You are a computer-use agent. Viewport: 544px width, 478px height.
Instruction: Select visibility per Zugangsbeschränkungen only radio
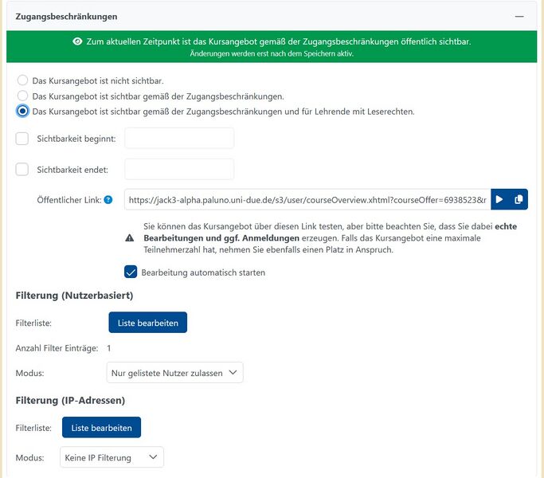click(23, 96)
